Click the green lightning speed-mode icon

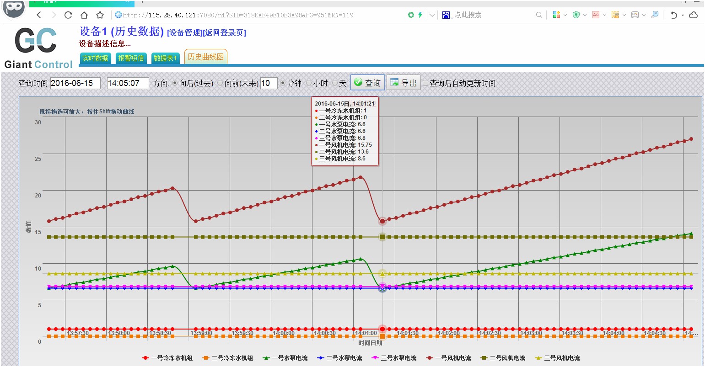pos(420,15)
